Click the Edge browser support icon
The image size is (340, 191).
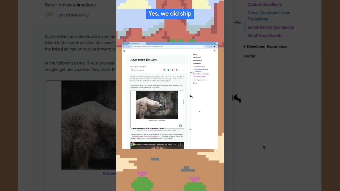click(x=168, y=70)
